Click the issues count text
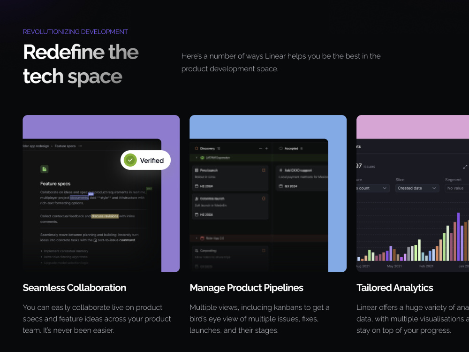This screenshot has width=469, height=352. (x=365, y=166)
